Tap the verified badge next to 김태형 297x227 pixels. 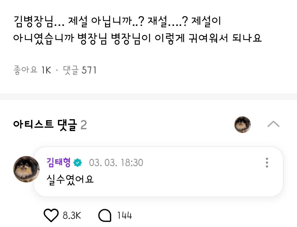tap(78, 163)
